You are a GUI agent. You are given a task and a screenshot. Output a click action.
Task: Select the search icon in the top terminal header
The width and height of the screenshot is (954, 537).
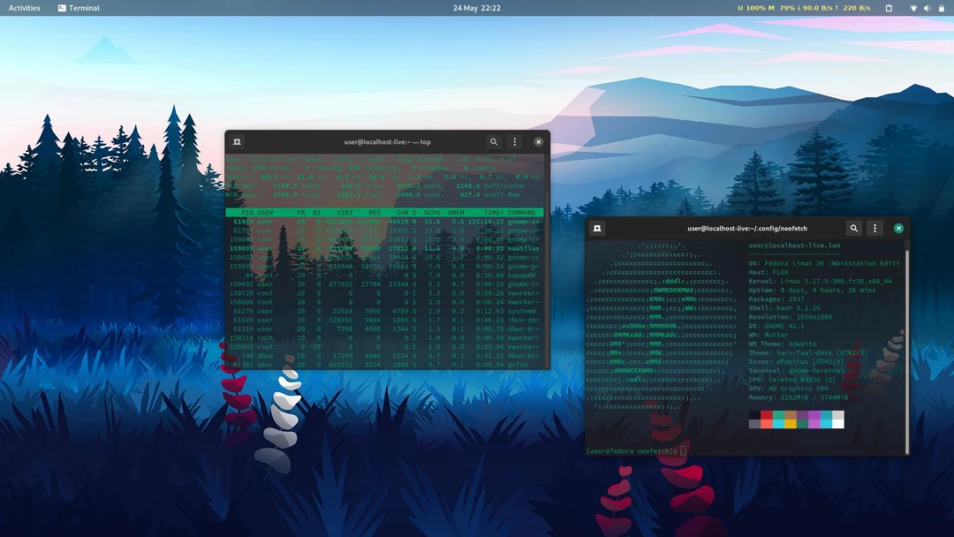494,141
